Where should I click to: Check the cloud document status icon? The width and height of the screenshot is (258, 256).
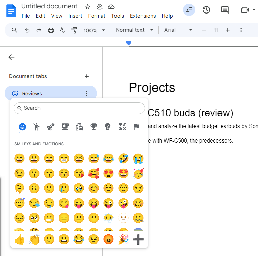pos(111,7)
